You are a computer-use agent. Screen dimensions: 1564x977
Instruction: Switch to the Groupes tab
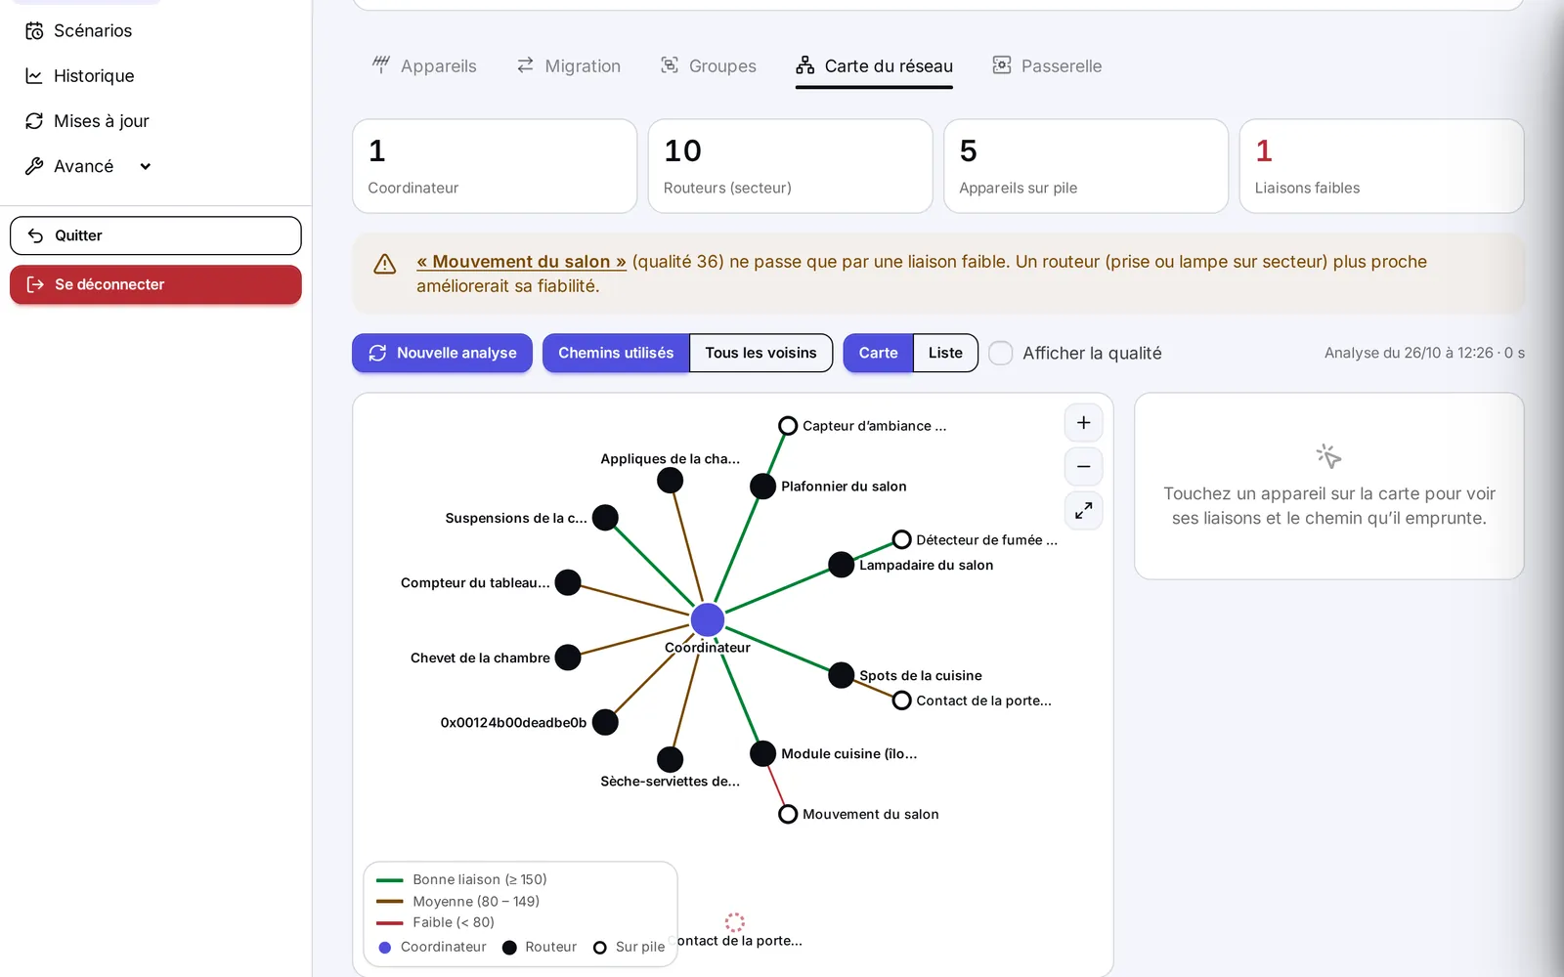coord(708,66)
